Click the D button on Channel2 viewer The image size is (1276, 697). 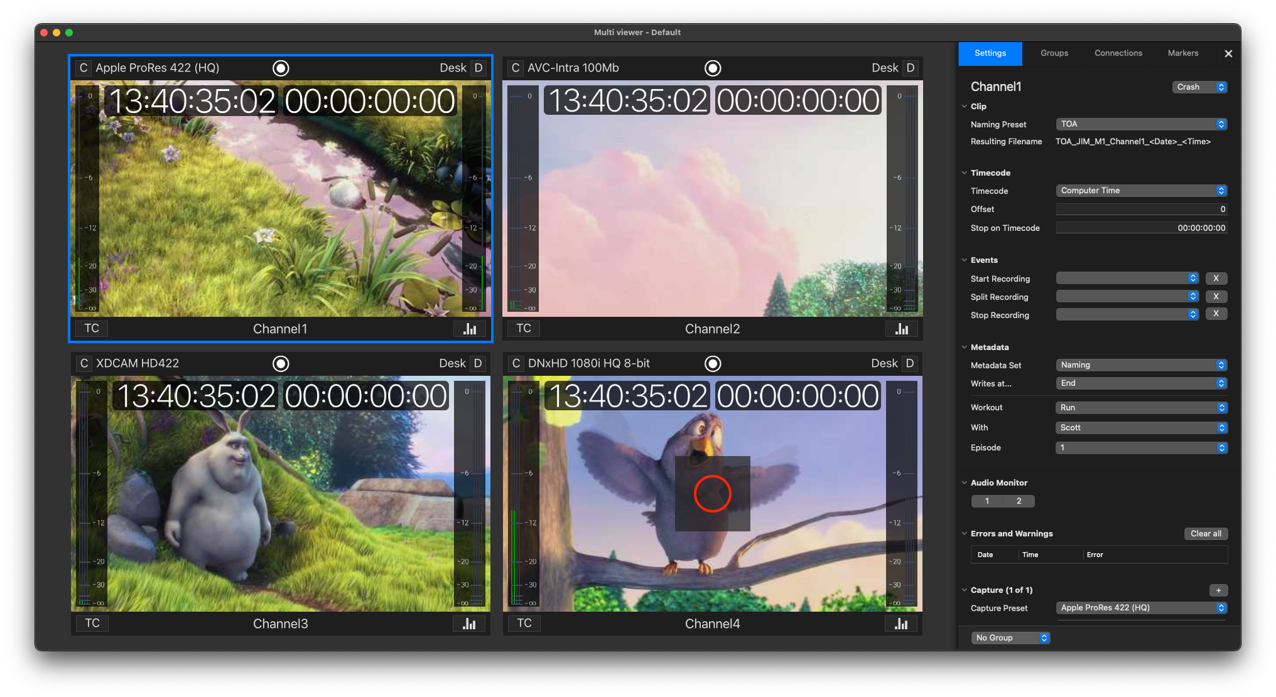911,68
